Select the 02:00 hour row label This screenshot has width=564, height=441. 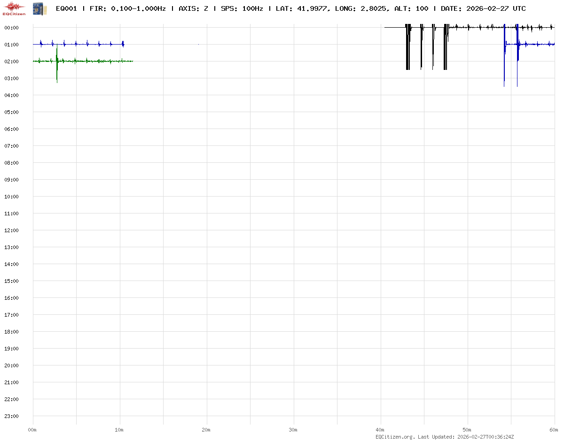click(11, 61)
